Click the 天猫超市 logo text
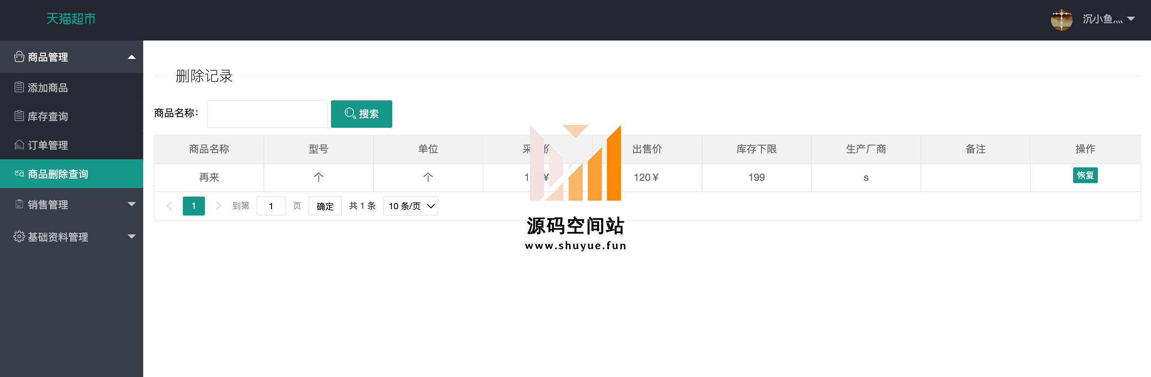This screenshot has height=377, width=1151. coord(71,19)
